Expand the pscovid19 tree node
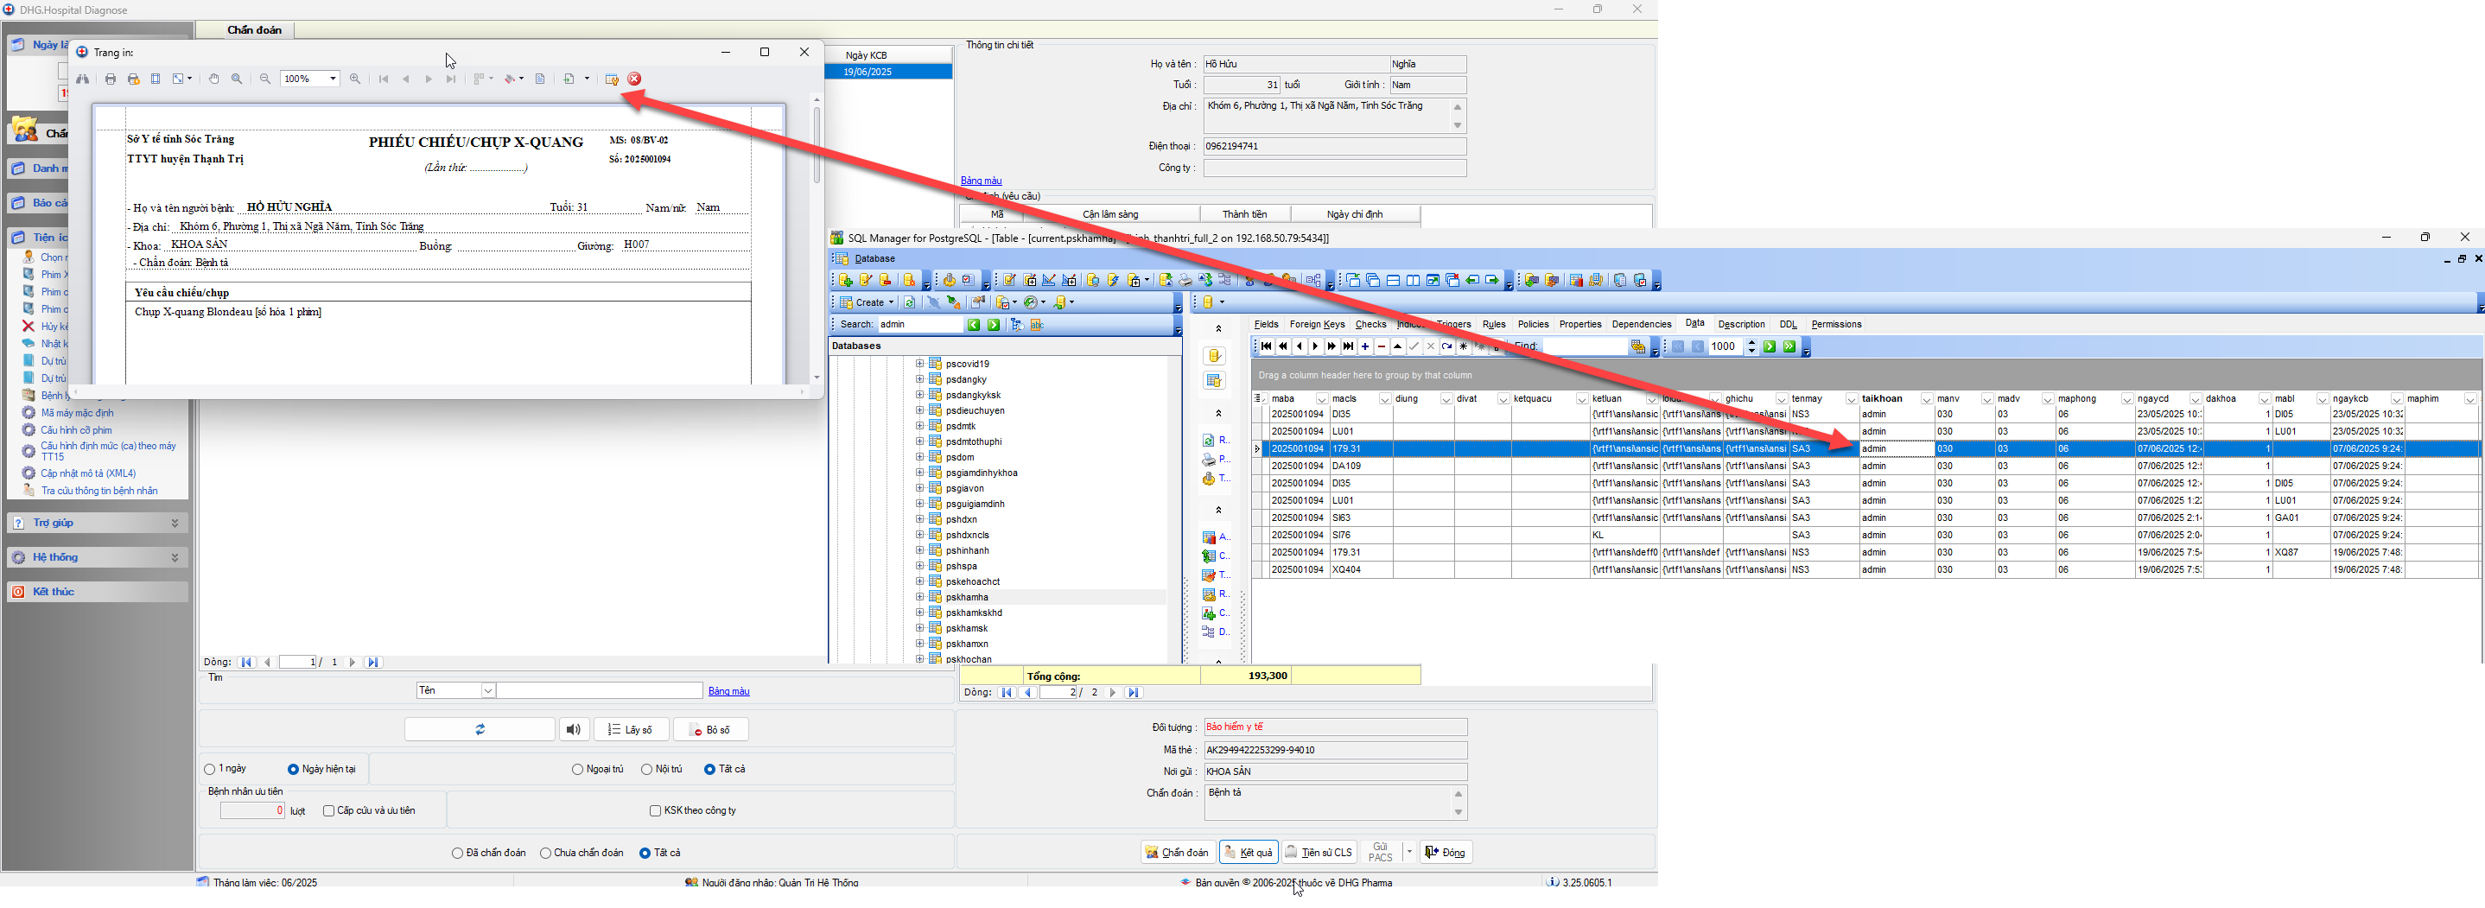 [919, 364]
